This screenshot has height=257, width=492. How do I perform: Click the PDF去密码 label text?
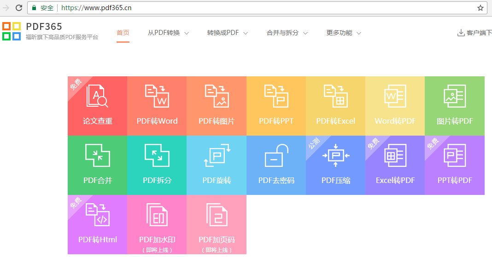276,180
